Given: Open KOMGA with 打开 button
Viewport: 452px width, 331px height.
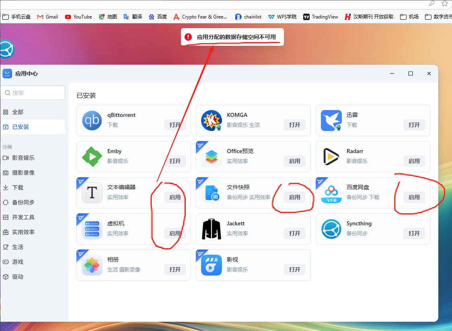Looking at the screenshot, I should [x=295, y=125].
